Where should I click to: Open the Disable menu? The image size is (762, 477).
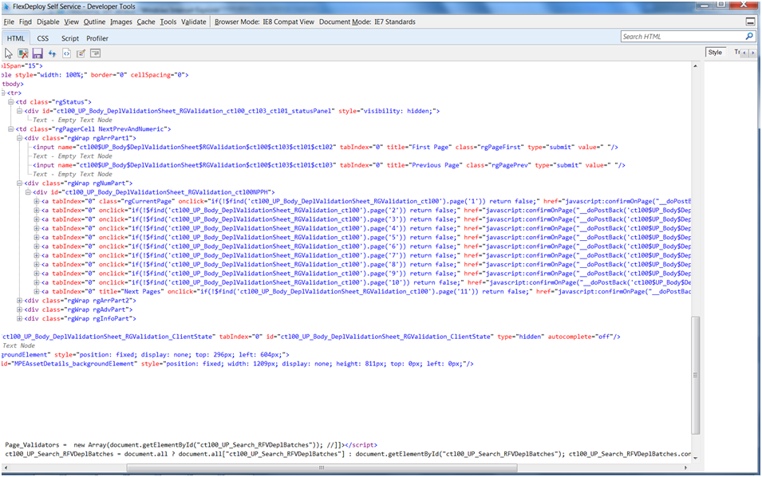48,22
